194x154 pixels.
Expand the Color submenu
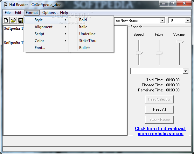coord(46,41)
